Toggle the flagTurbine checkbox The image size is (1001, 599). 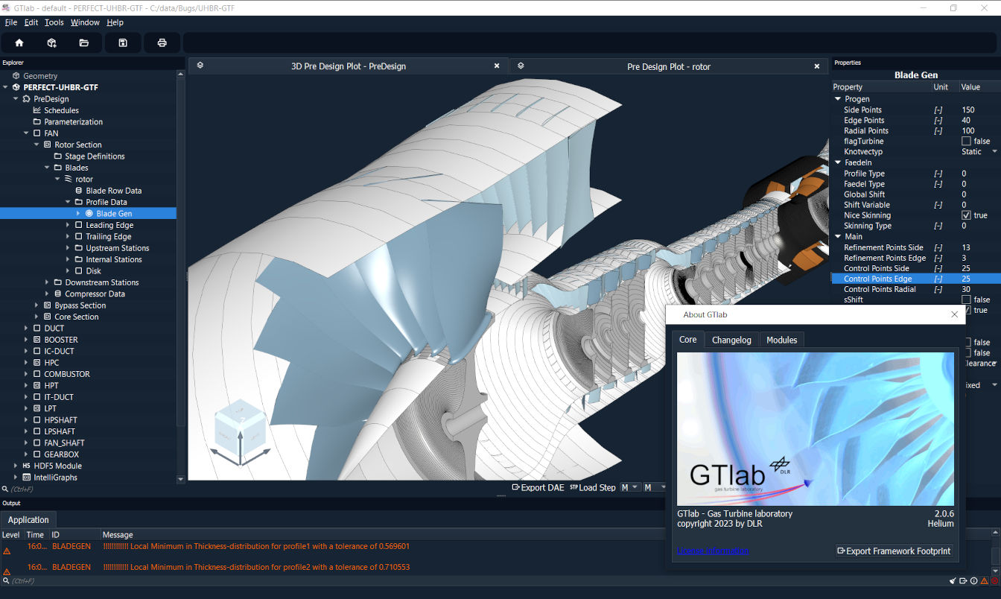pos(966,141)
